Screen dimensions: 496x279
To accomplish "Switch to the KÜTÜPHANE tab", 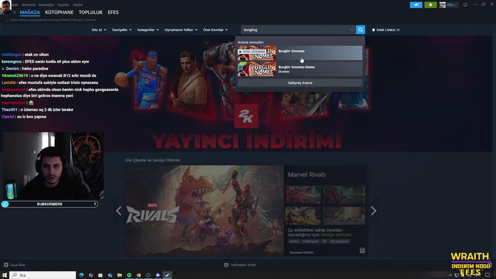I will pos(59,12).
